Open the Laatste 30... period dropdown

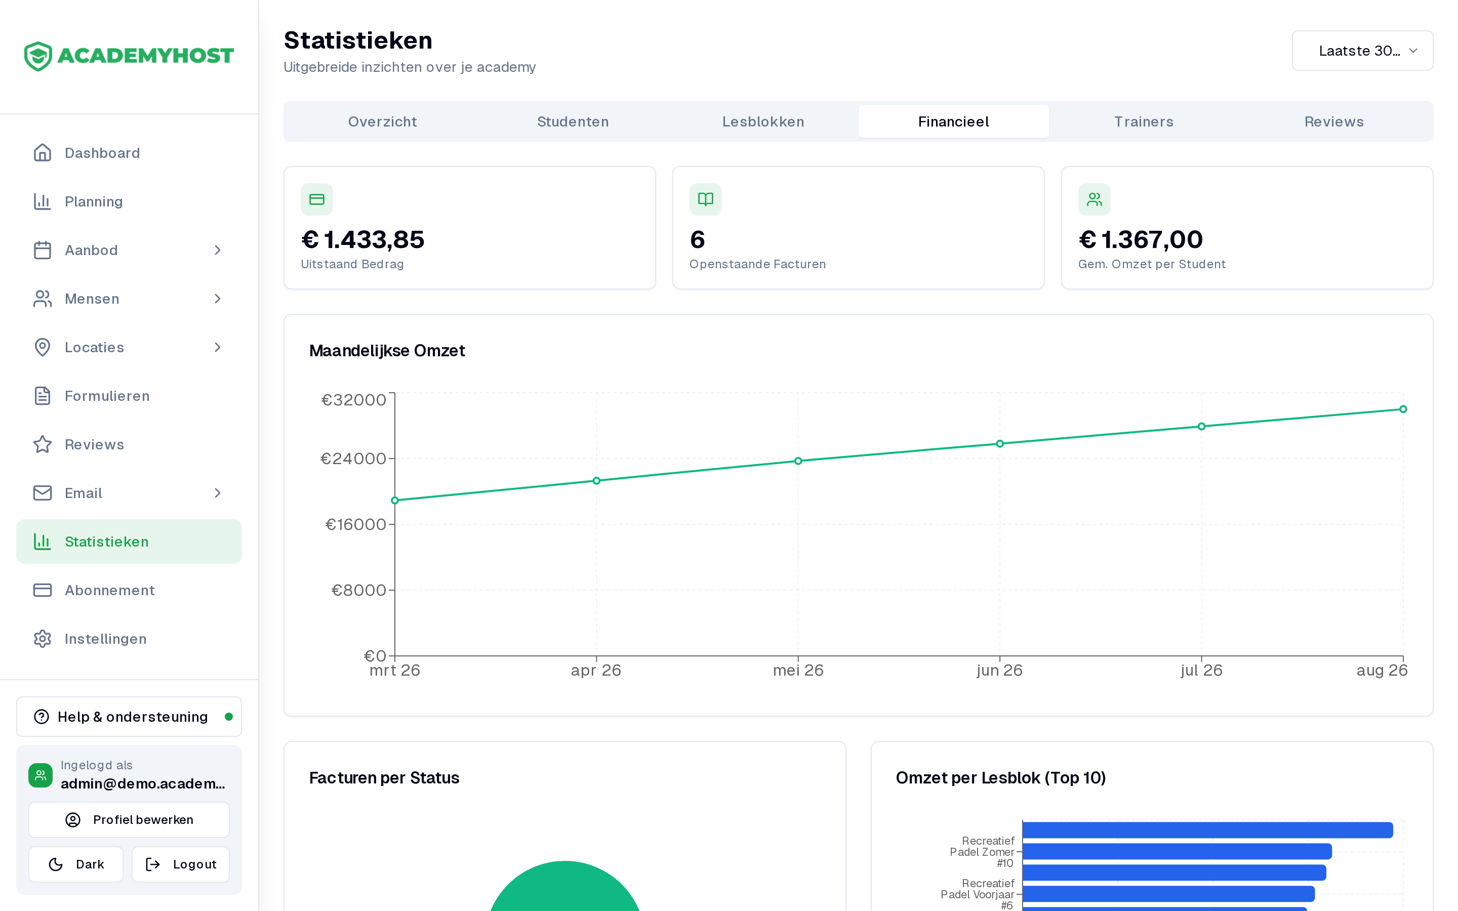pyautogui.click(x=1362, y=51)
